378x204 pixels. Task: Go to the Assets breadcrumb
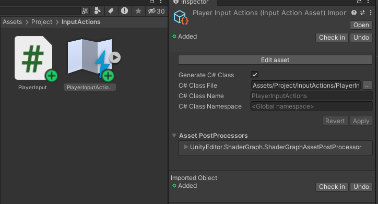coord(13,22)
